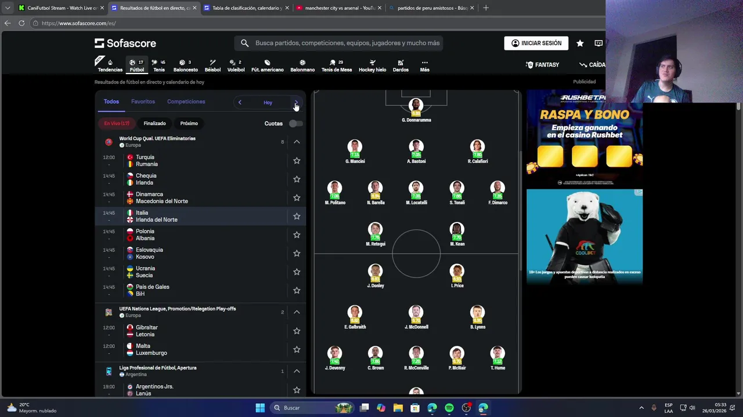Favorite the Malta vs Luxemburgo match
Screen dimensions: 743x417
coord(297,349)
